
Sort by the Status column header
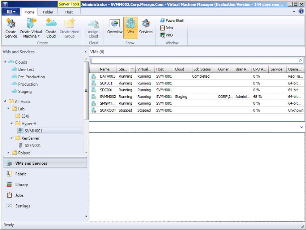click(126, 69)
